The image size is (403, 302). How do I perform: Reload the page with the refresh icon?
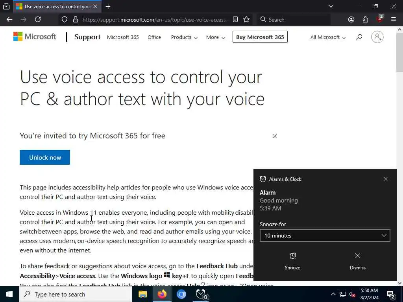coord(38,20)
